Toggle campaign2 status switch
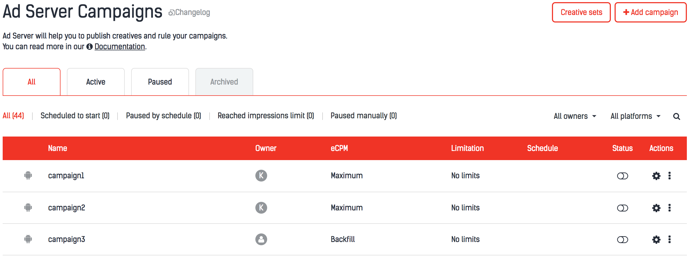Viewport: 689px width, 257px height. (622, 208)
